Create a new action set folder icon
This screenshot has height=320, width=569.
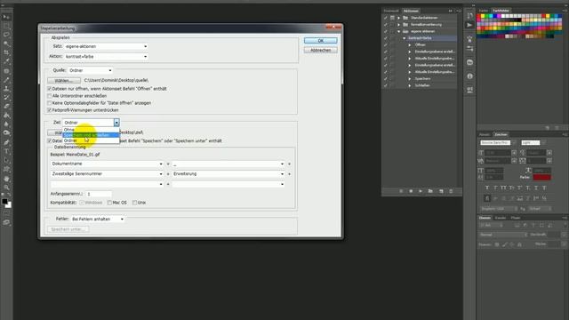430,191
